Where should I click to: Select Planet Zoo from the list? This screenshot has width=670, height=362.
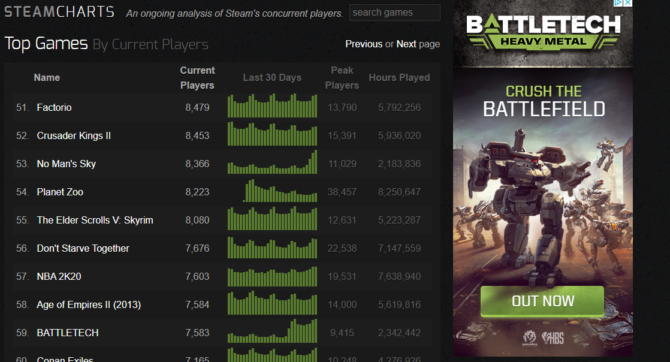click(x=60, y=192)
